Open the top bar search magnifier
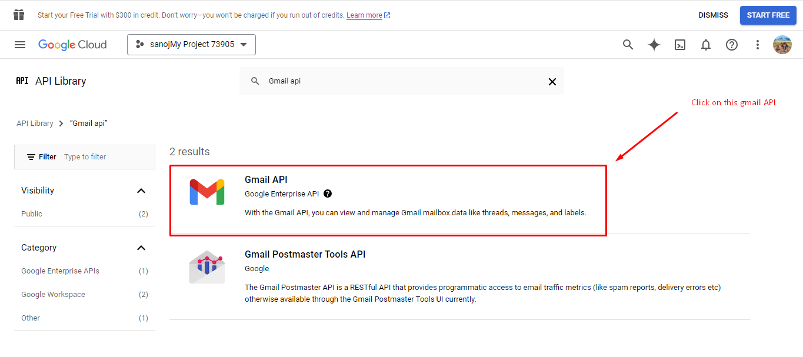The height and width of the screenshot is (357, 803). pos(628,45)
